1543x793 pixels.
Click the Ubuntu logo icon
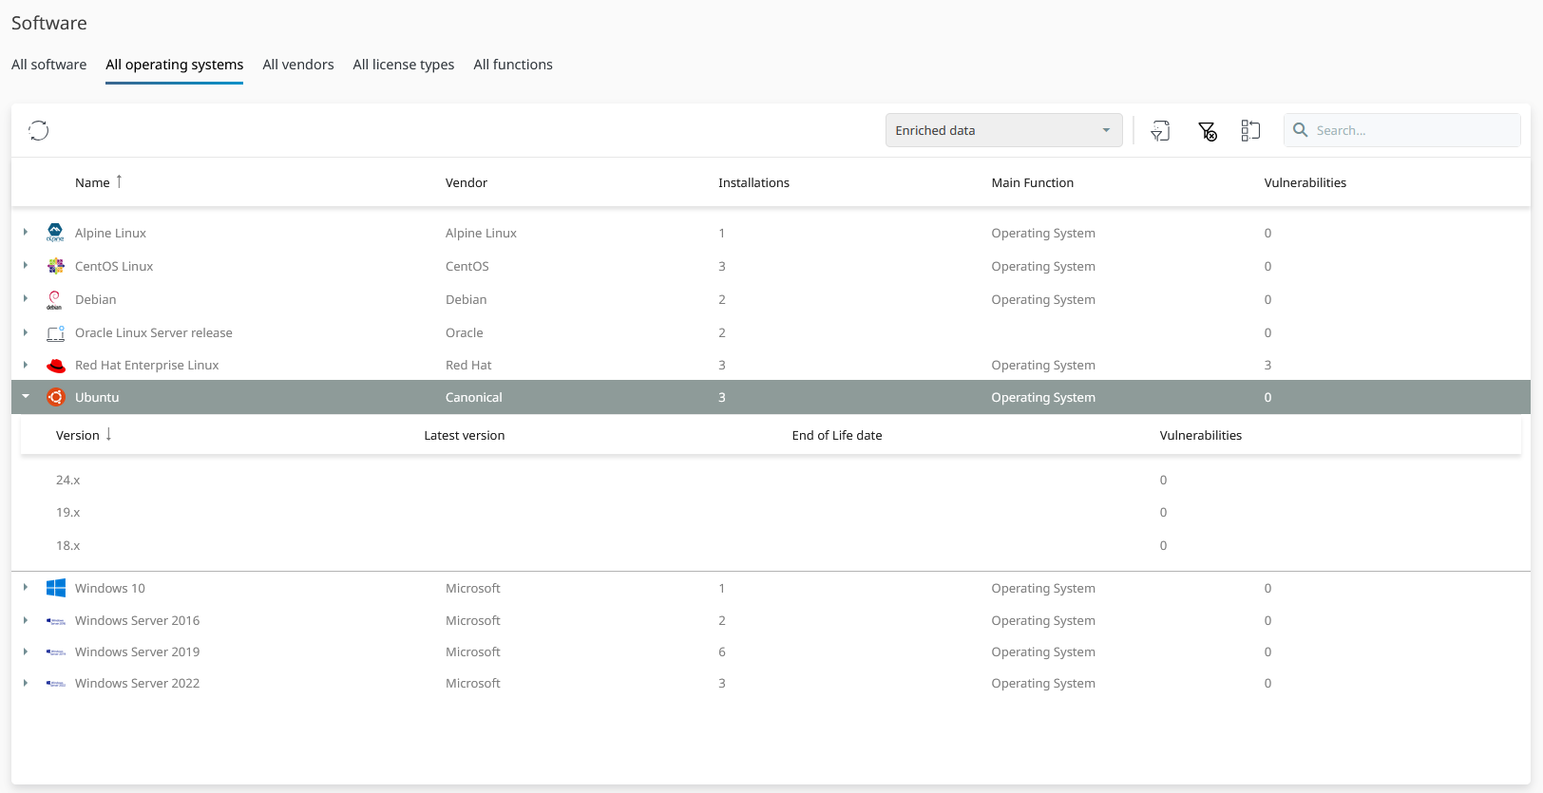56,397
